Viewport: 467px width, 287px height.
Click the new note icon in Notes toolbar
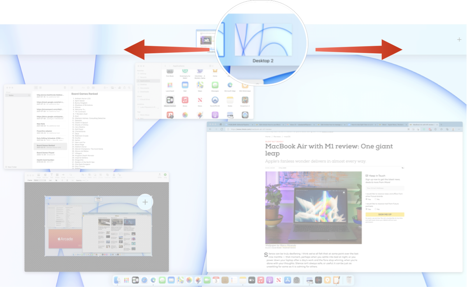click(72, 87)
